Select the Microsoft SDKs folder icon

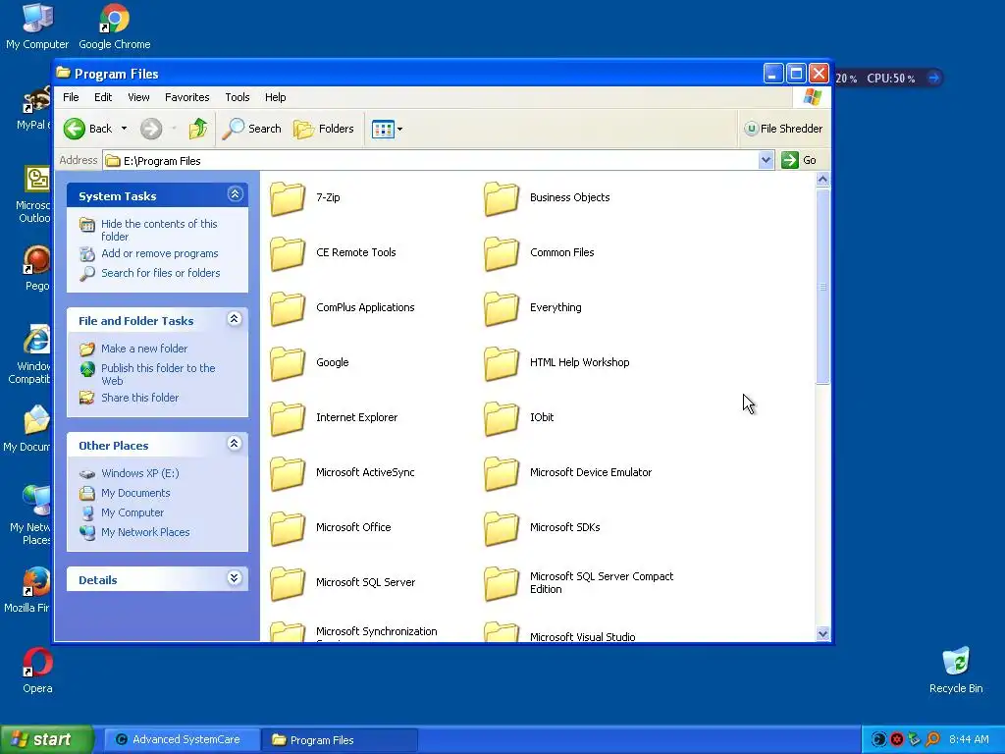pos(502,528)
